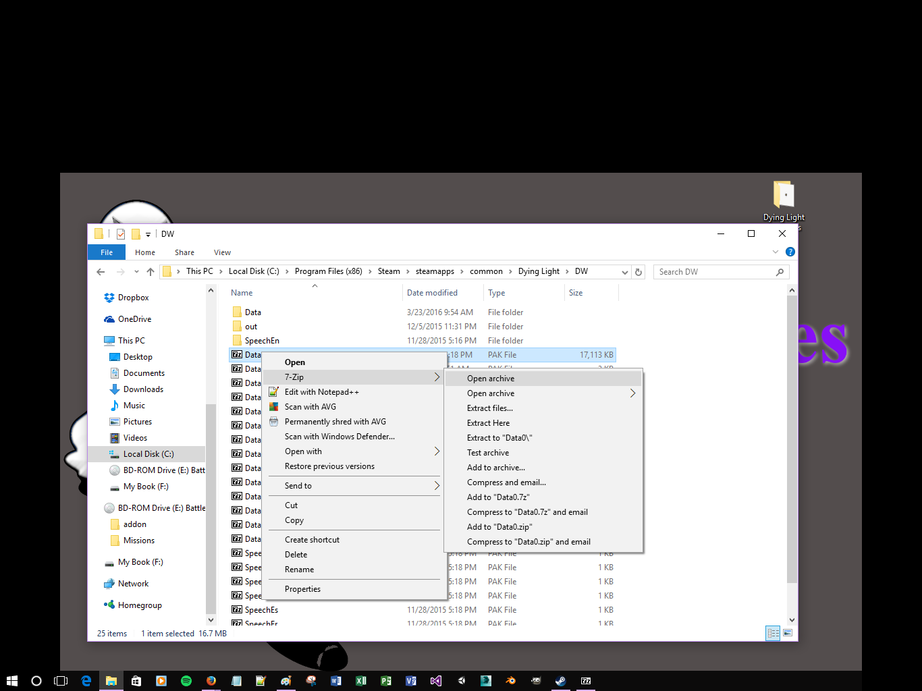The height and width of the screenshot is (691, 922).
Task: Choose Test archive in the 7-Zip submenu
Action: [543, 453]
